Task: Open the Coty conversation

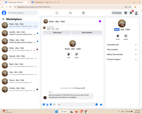Action: pos(20,73)
